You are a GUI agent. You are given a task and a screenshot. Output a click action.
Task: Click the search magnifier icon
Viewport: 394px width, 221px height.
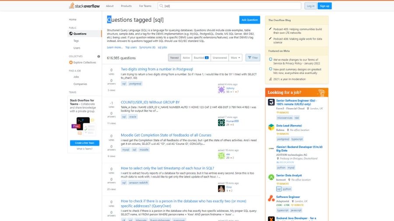[161, 6]
